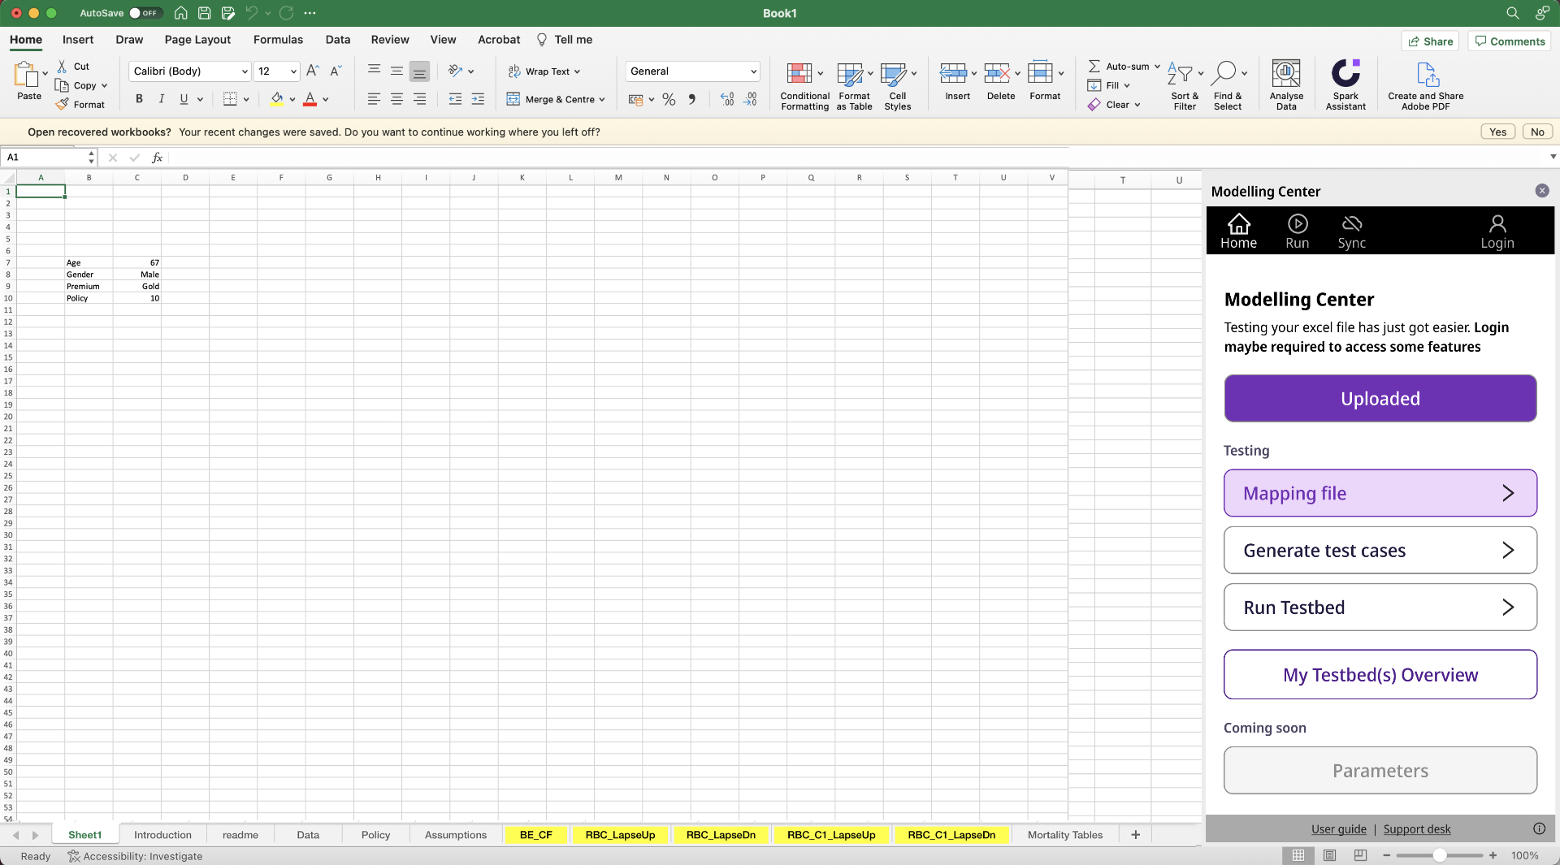Toggle the AutoSave switch
The width and height of the screenshot is (1560, 865).
(x=145, y=13)
